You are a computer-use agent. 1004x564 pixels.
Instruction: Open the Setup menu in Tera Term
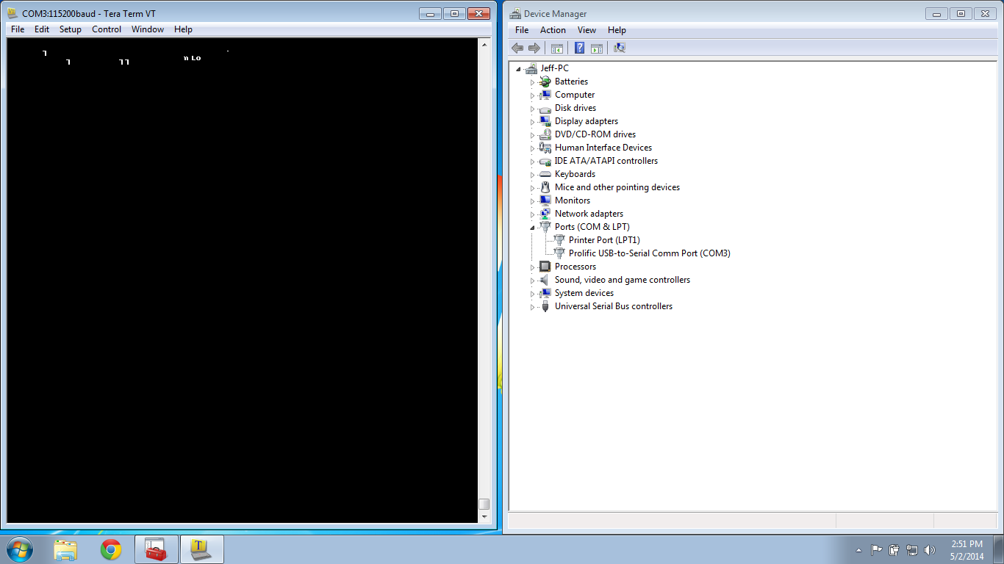(x=71, y=29)
